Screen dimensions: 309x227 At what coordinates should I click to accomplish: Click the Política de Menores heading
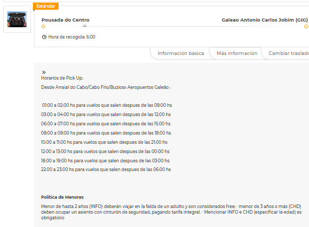pos(62,197)
